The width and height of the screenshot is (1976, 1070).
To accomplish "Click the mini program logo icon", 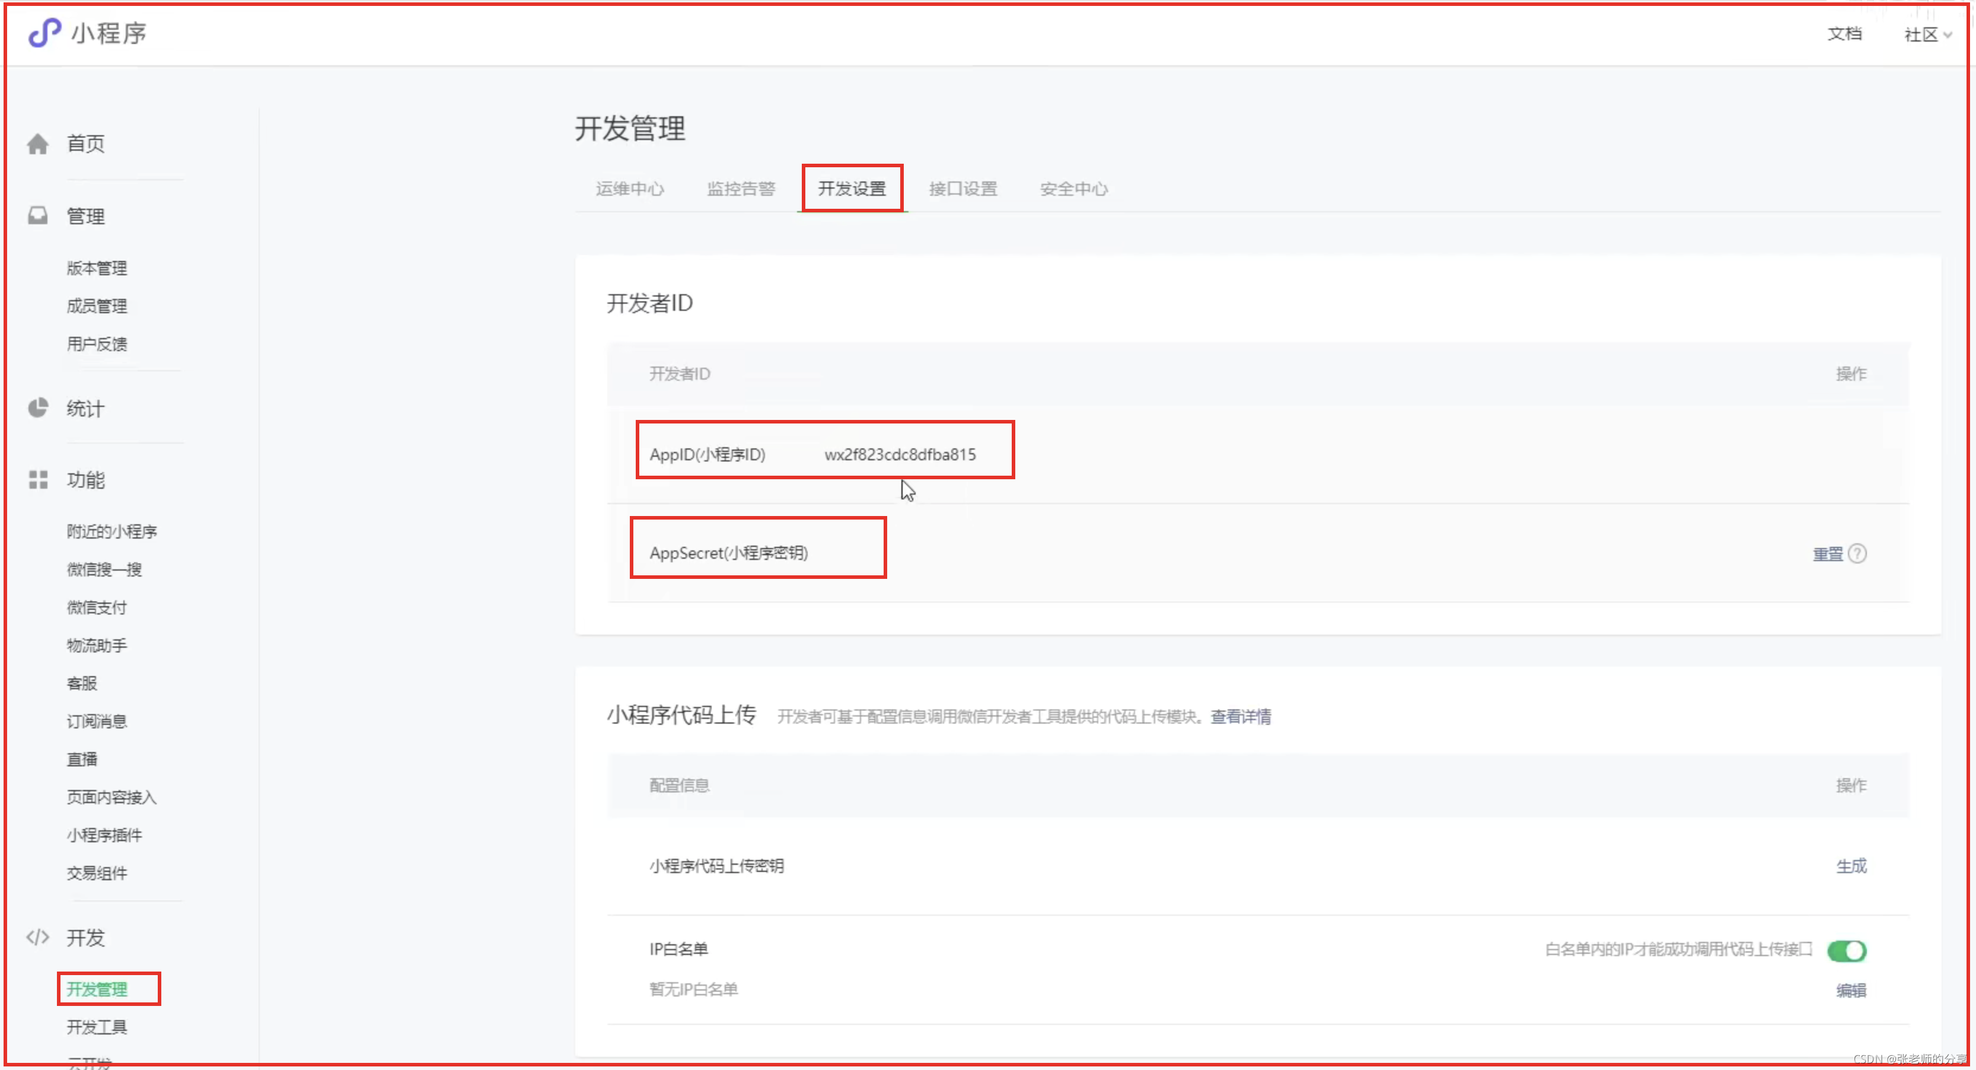I will pyautogui.click(x=44, y=33).
